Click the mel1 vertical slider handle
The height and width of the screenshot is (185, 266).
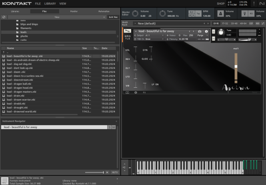(x=236, y=67)
